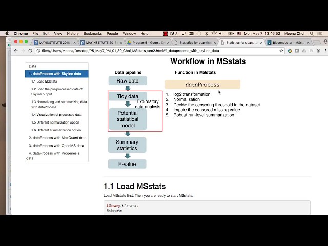Switch to the inactive Statistics for quantitative tab
328x246 pixels.
[x=194, y=43]
